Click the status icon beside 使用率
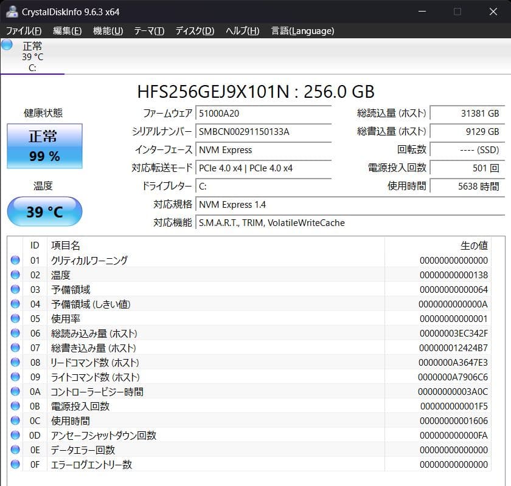Image resolution: width=511 pixels, height=486 pixels. [15, 319]
